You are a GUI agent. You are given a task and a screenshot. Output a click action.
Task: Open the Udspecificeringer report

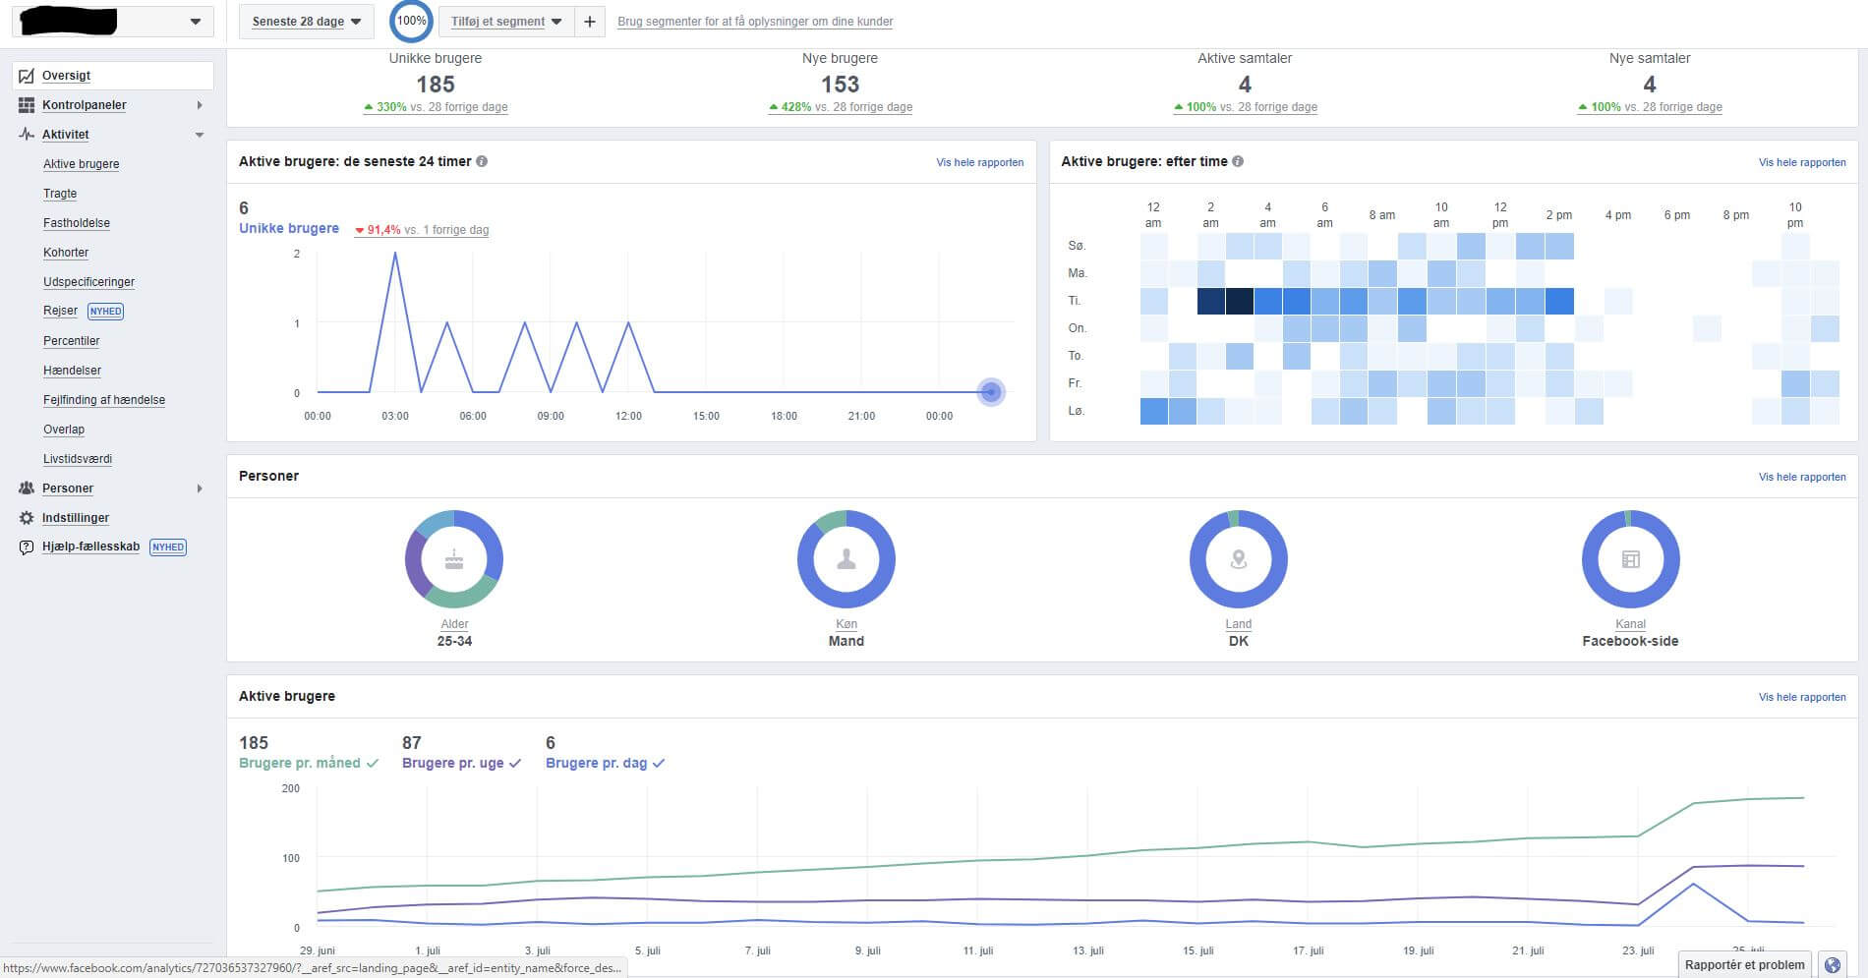pos(89,282)
